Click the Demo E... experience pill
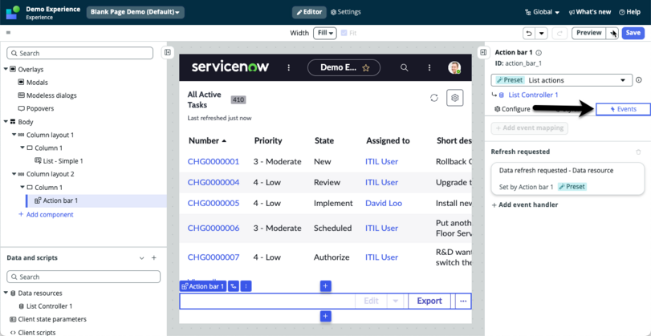 click(344, 67)
